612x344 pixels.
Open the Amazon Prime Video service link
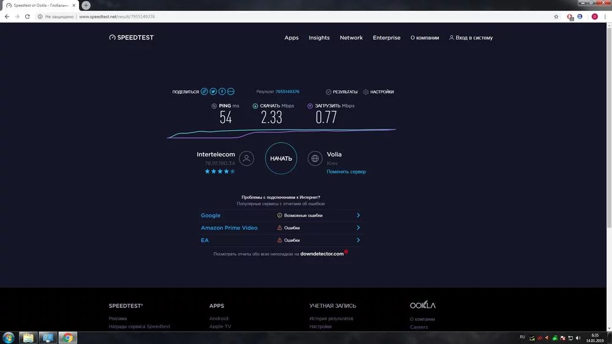pos(229,227)
